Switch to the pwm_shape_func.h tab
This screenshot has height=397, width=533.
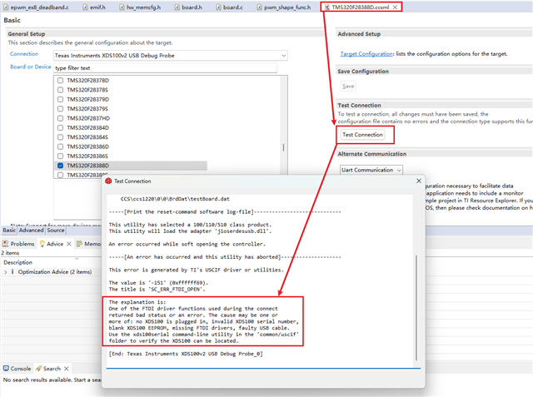[284, 7]
